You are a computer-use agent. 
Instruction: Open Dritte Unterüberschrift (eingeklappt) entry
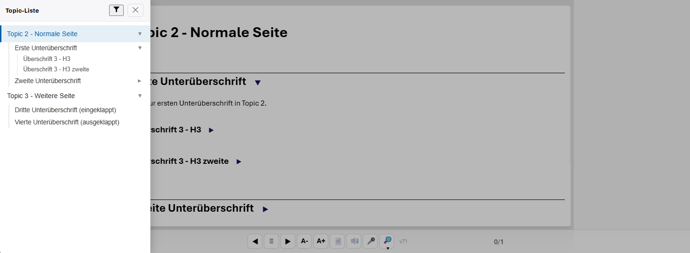coord(65,110)
